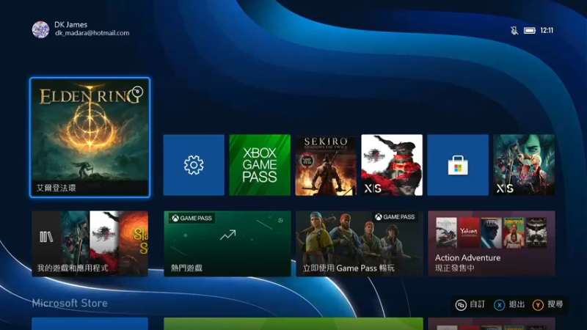Click the Microsoft Store section heading
This screenshot has height=330, width=587.
pyautogui.click(x=70, y=303)
